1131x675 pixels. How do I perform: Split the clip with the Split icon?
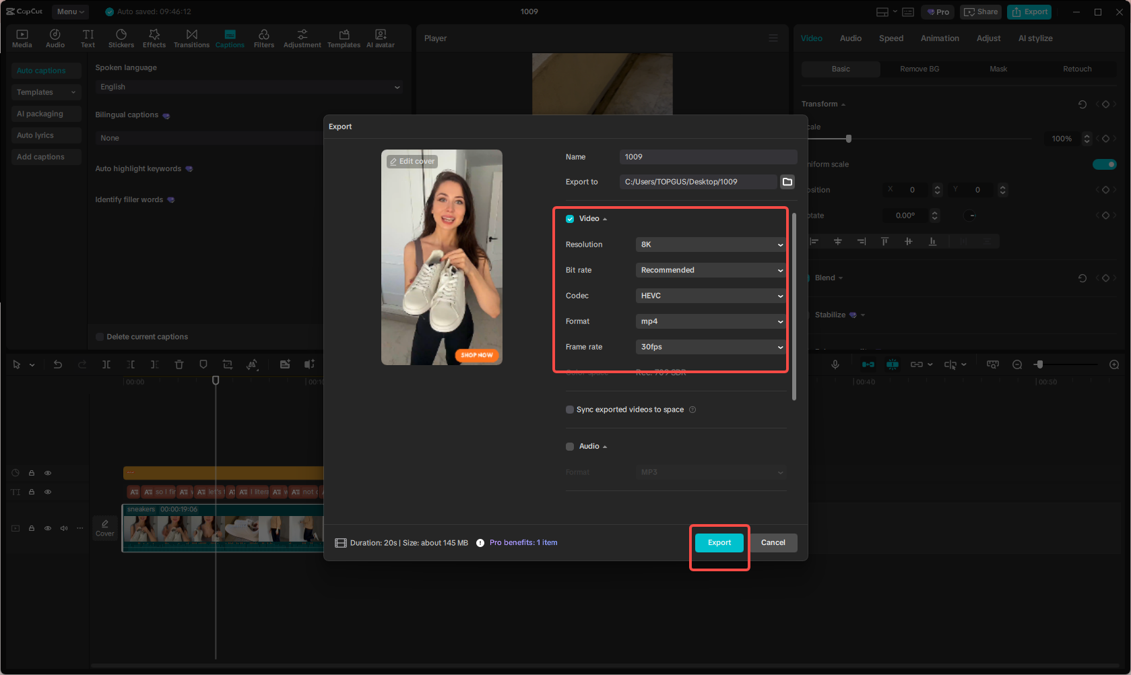[x=106, y=364]
